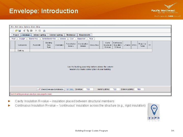Switch to Exterior Lighting tab
Screen dimensions: 183x137
(x=56, y=35)
